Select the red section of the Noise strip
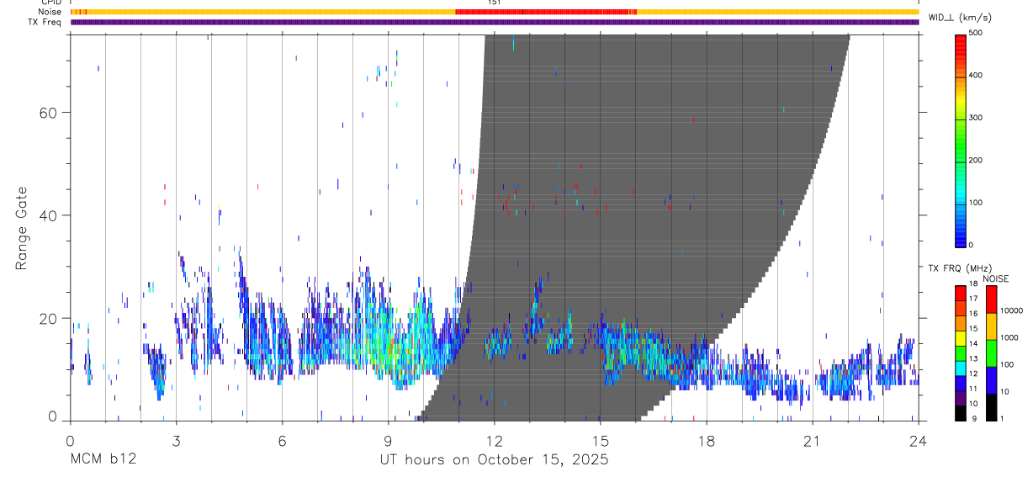 (x=546, y=12)
